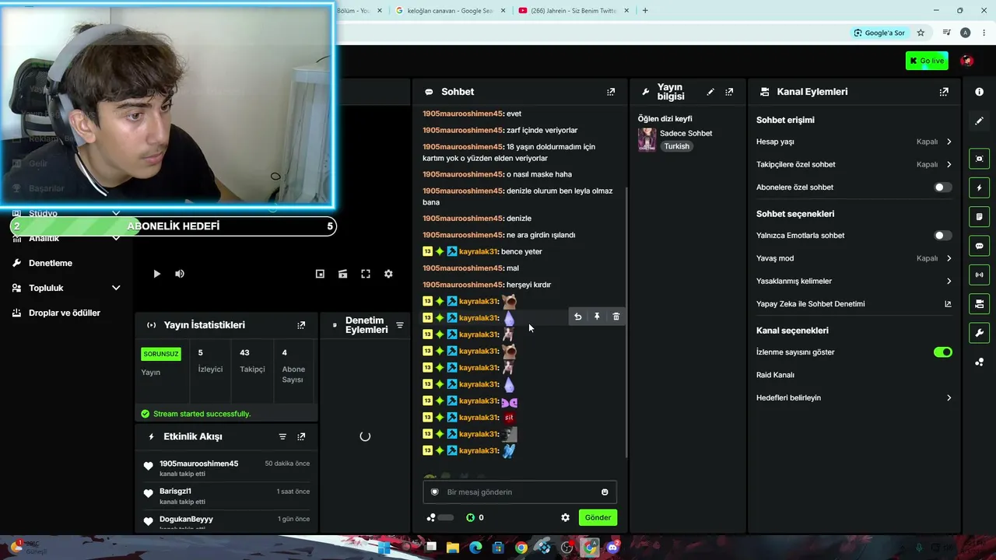The width and height of the screenshot is (996, 560).
Task: Click the Google'a Sor button
Action: pos(879,33)
